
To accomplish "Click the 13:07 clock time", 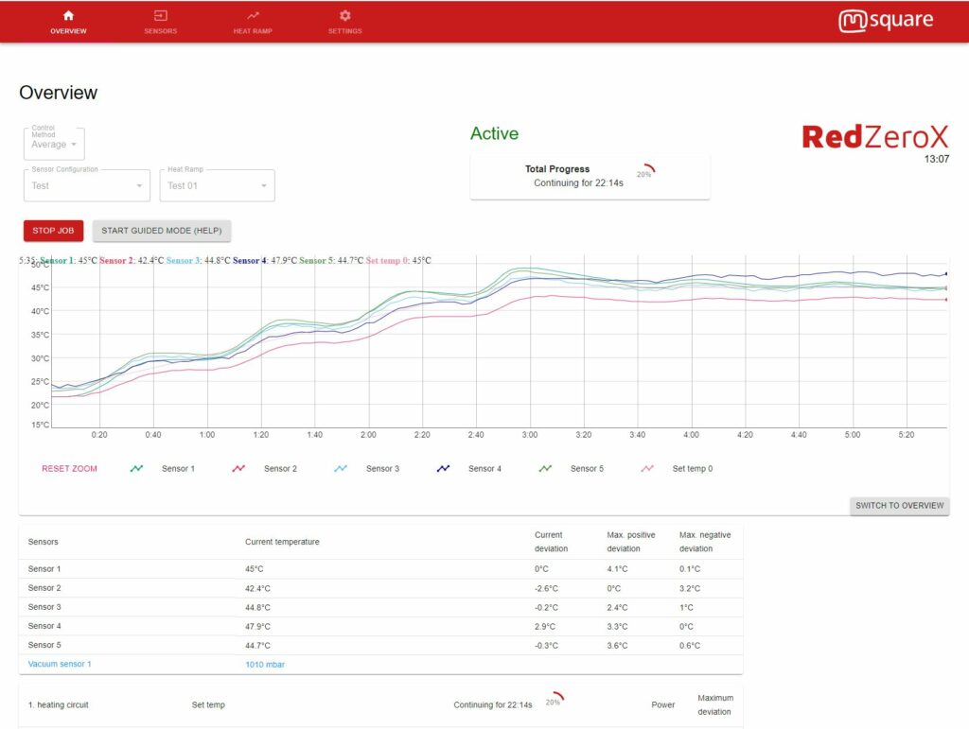I will point(937,159).
